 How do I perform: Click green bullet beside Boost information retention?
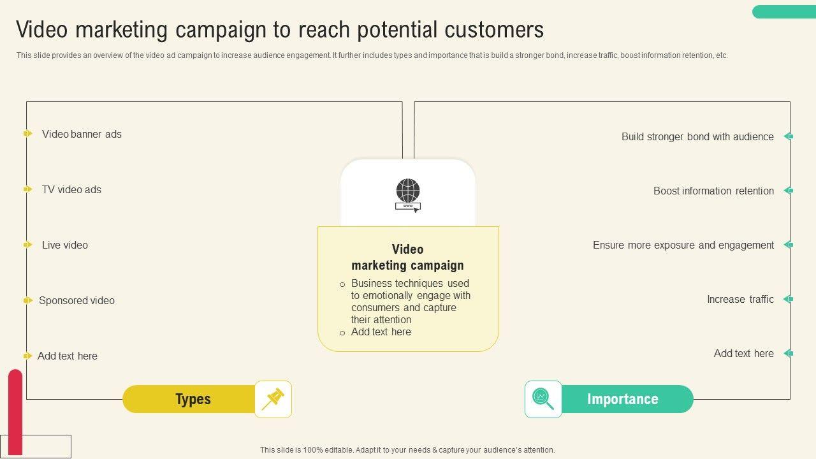point(789,191)
